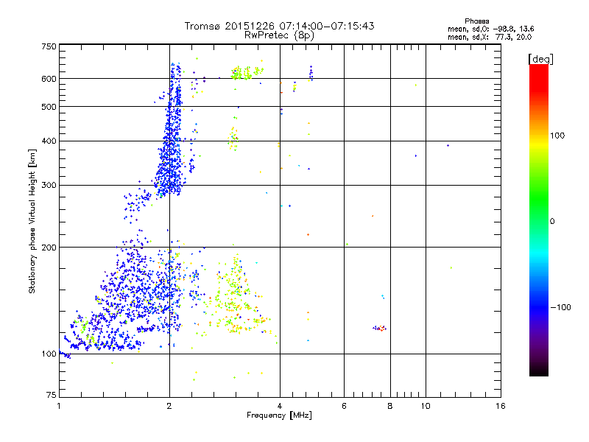Click the x-axis tick label '2'

click(169, 406)
